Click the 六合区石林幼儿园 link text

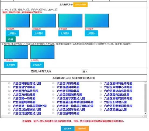(x=115, y=102)
